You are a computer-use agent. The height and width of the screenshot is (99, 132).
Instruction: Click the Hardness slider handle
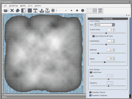click(98, 53)
